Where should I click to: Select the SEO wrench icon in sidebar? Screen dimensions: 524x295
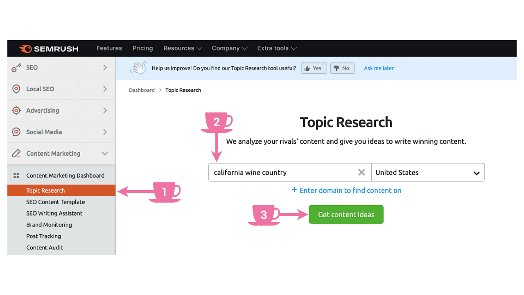pos(16,68)
